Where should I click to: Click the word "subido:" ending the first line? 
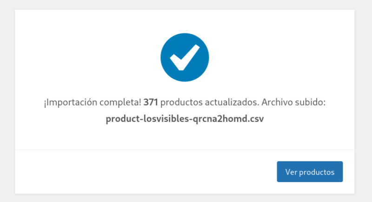[x=309, y=102]
